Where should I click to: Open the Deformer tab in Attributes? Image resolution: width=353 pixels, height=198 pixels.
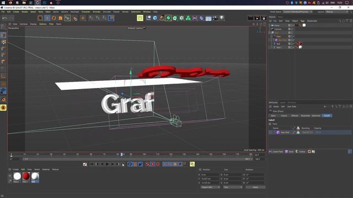coord(316,116)
